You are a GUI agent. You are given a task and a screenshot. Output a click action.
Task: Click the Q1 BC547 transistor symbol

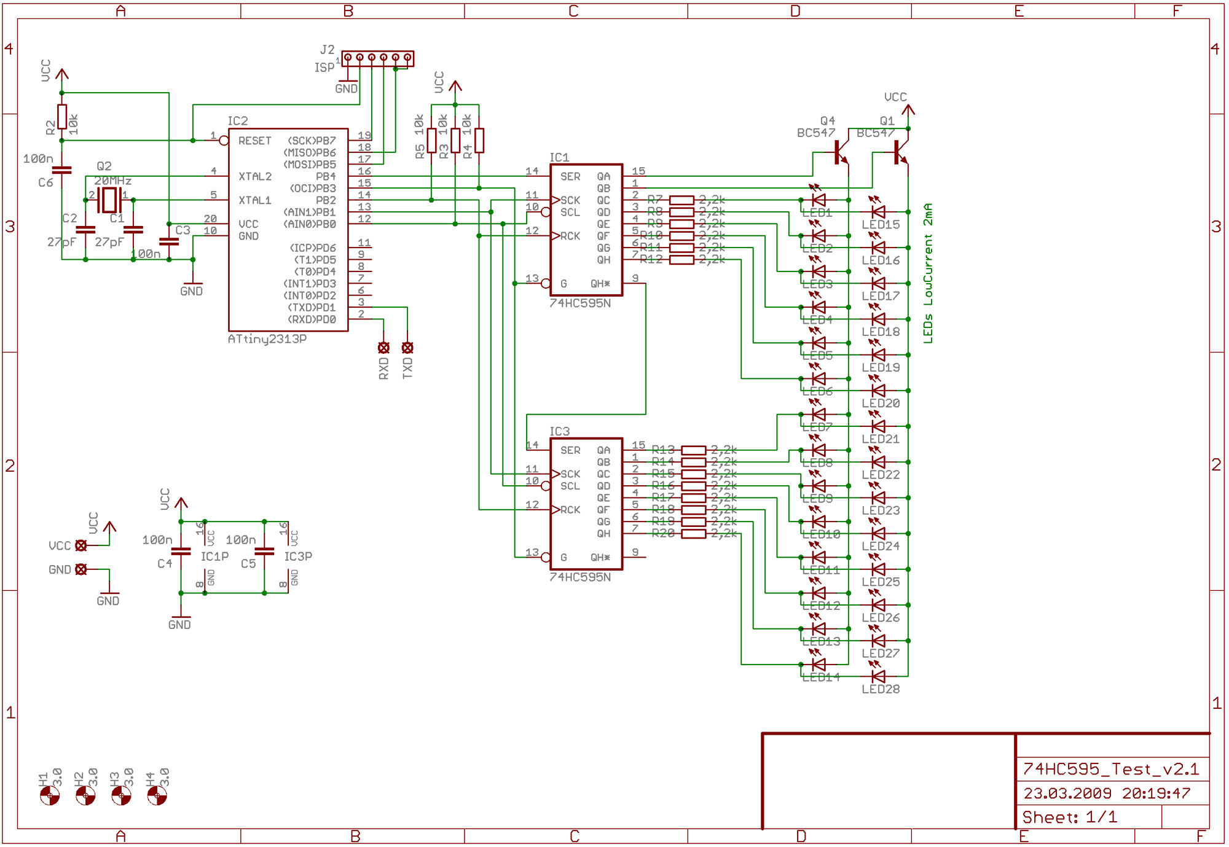coord(900,152)
